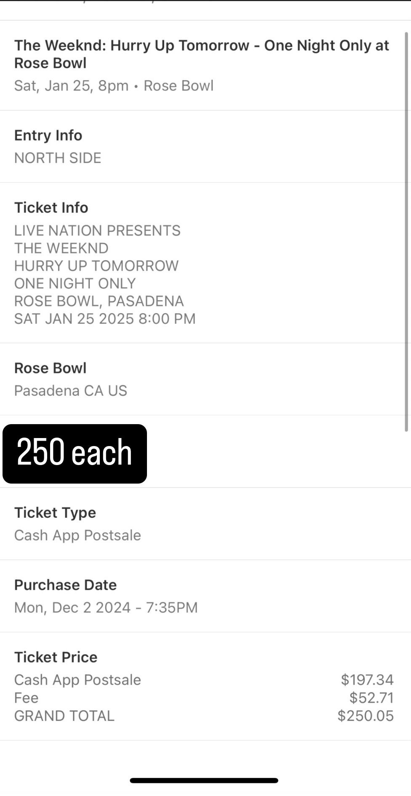Tap SAT JAN 25 2025 8:00 PM text

pyautogui.click(x=105, y=319)
